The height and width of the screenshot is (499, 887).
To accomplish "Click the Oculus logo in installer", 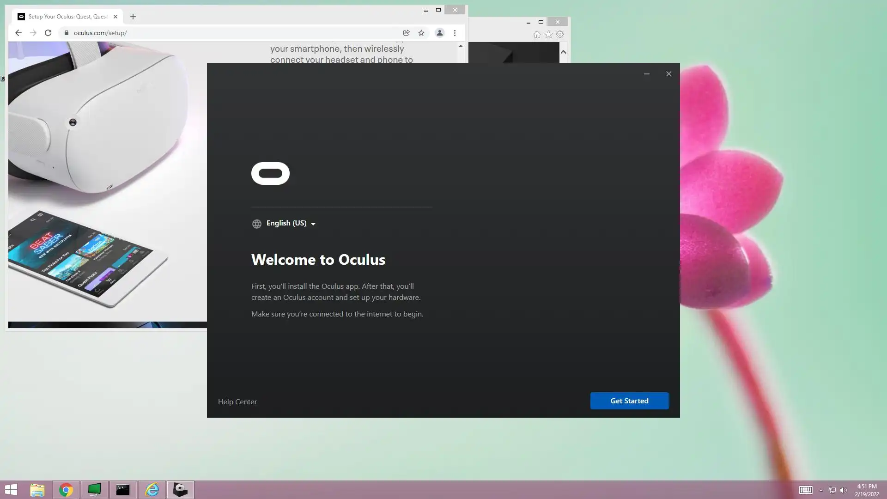I will click(270, 173).
